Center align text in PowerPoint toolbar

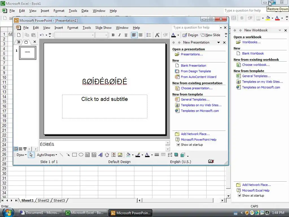pyautogui.click(x=141, y=35)
